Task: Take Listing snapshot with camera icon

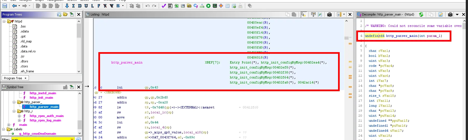Action: pyautogui.click(x=329, y=14)
